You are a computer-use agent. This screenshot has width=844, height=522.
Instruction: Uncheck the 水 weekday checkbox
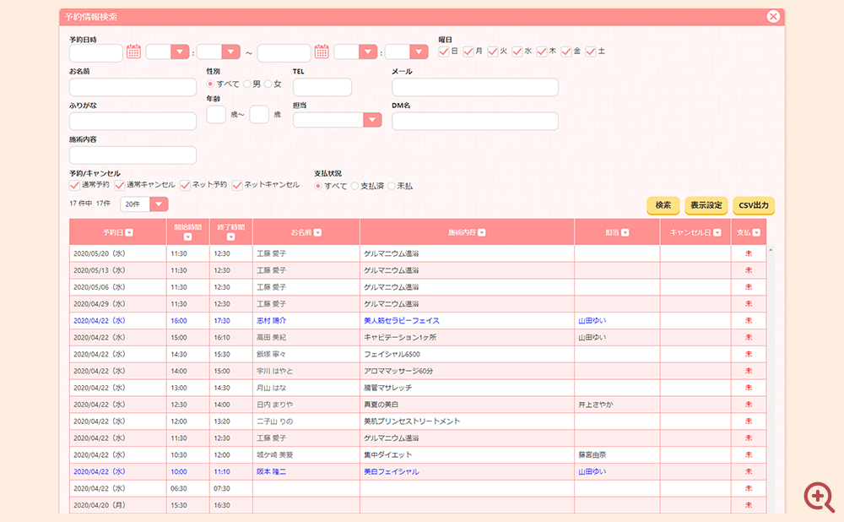tap(517, 52)
